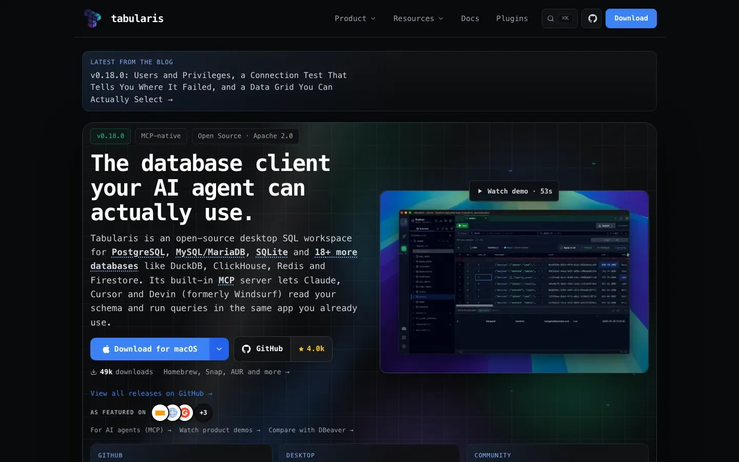
Task: Click the yellow star 4.0k count
Action: 312,349
